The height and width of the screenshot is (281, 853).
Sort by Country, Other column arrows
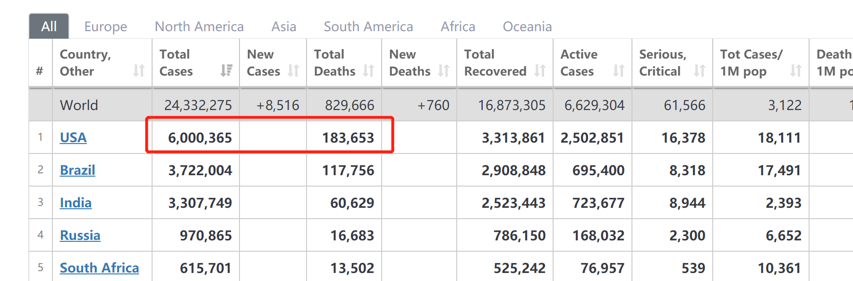[138, 71]
